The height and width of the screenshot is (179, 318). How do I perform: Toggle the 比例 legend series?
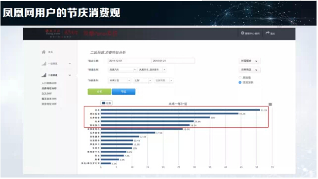pos(107,103)
